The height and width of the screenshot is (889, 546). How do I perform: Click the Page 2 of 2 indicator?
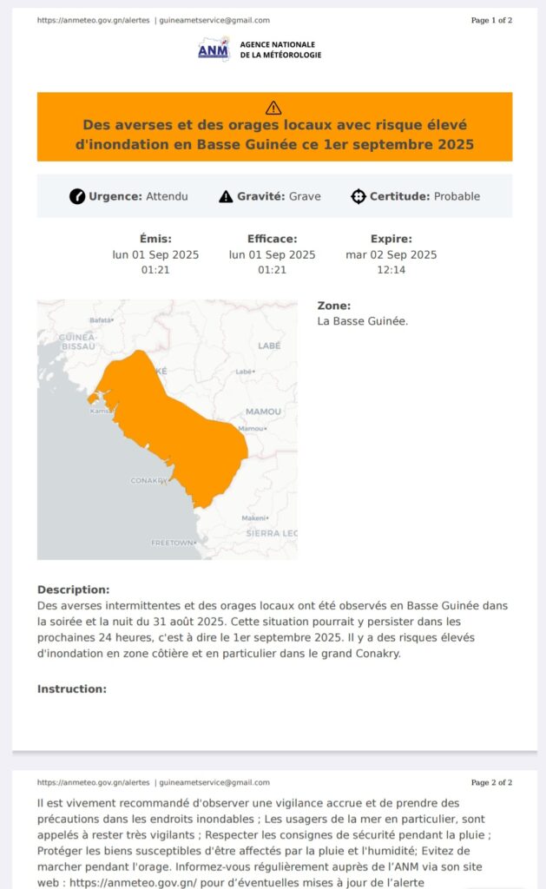point(491,782)
